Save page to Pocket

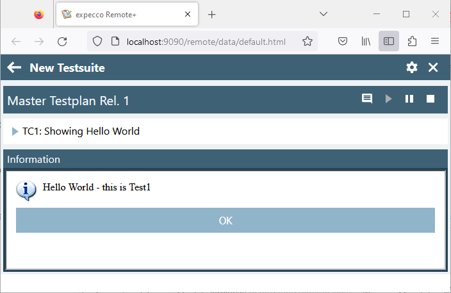point(343,41)
